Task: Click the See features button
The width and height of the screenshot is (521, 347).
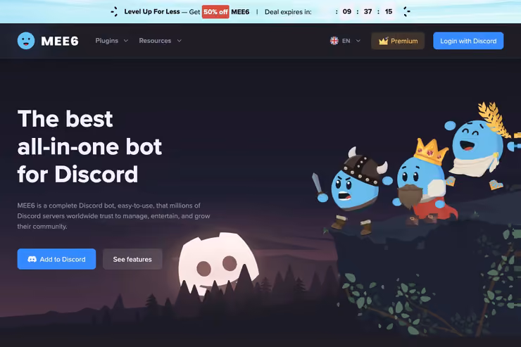Action: (x=132, y=259)
